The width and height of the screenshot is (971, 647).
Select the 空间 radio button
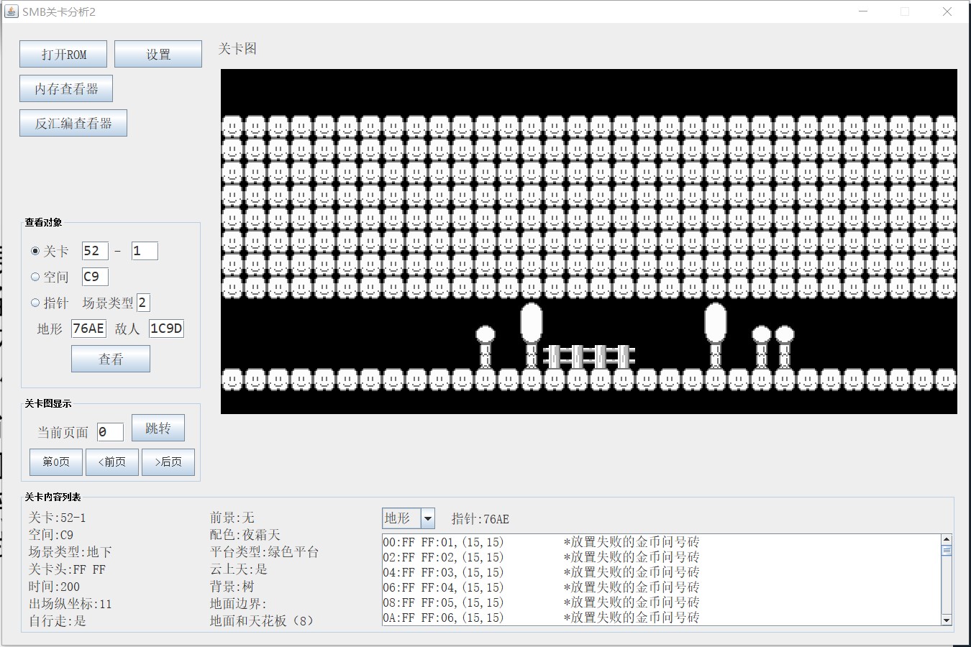[35, 277]
